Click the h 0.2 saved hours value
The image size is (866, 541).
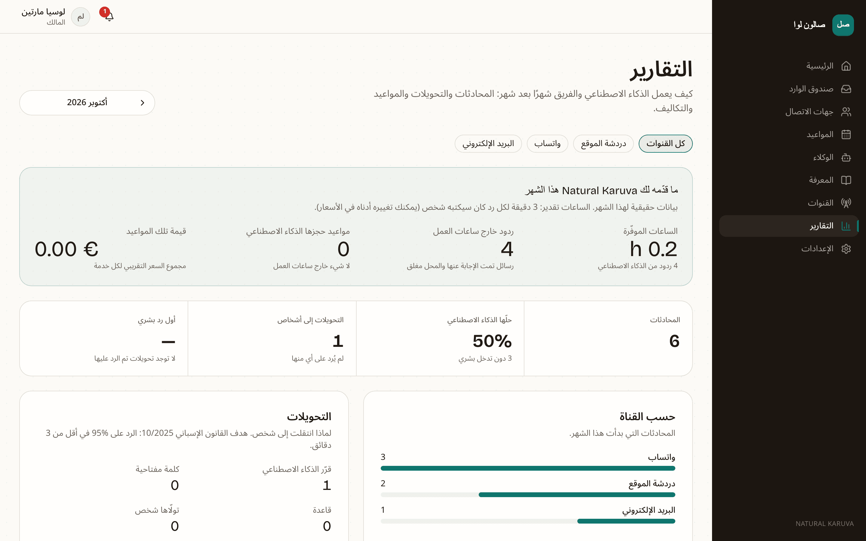click(x=653, y=249)
